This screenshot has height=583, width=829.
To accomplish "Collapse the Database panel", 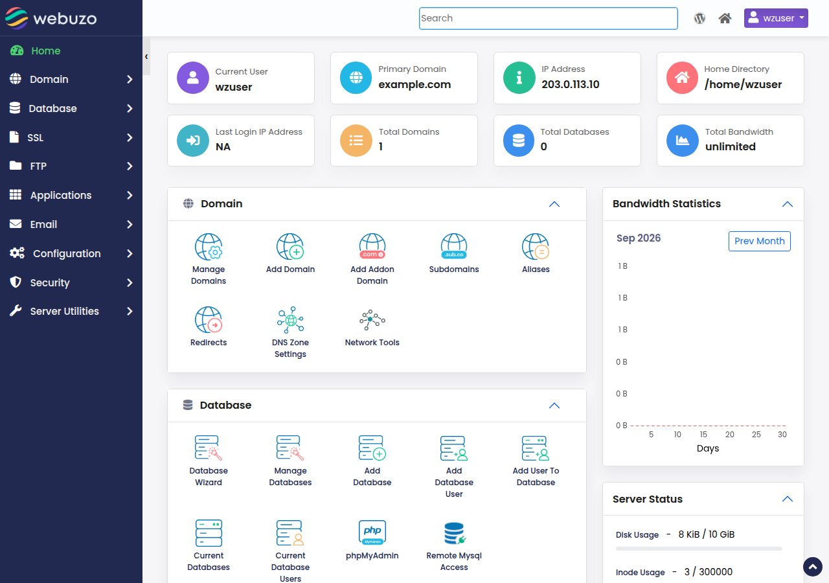I will 554,406.
